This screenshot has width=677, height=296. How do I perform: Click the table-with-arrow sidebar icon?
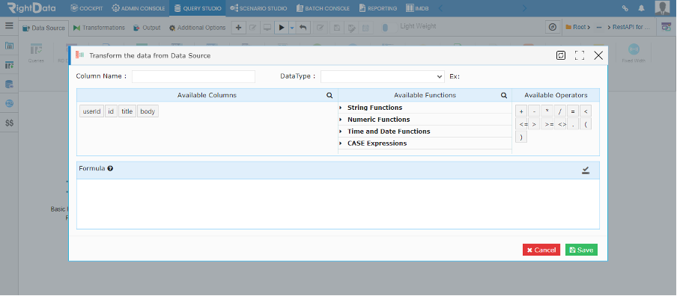9,65
